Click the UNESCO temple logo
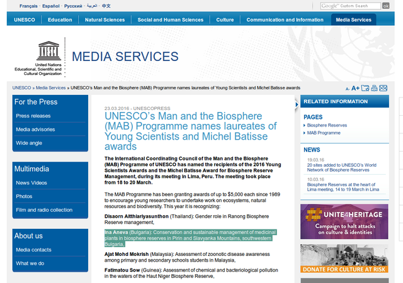 (49, 50)
